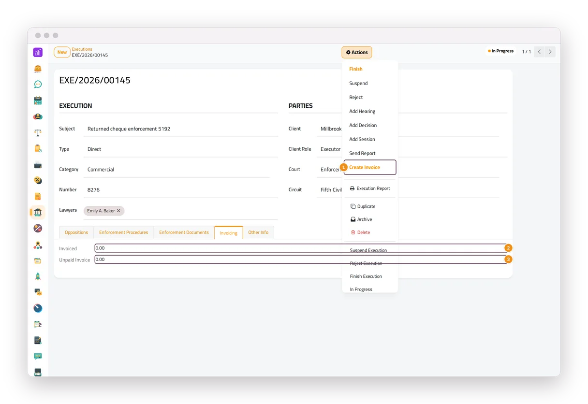Open the orange money bag sidebar icon
This screenshot has width=588, height=404.
38,69
